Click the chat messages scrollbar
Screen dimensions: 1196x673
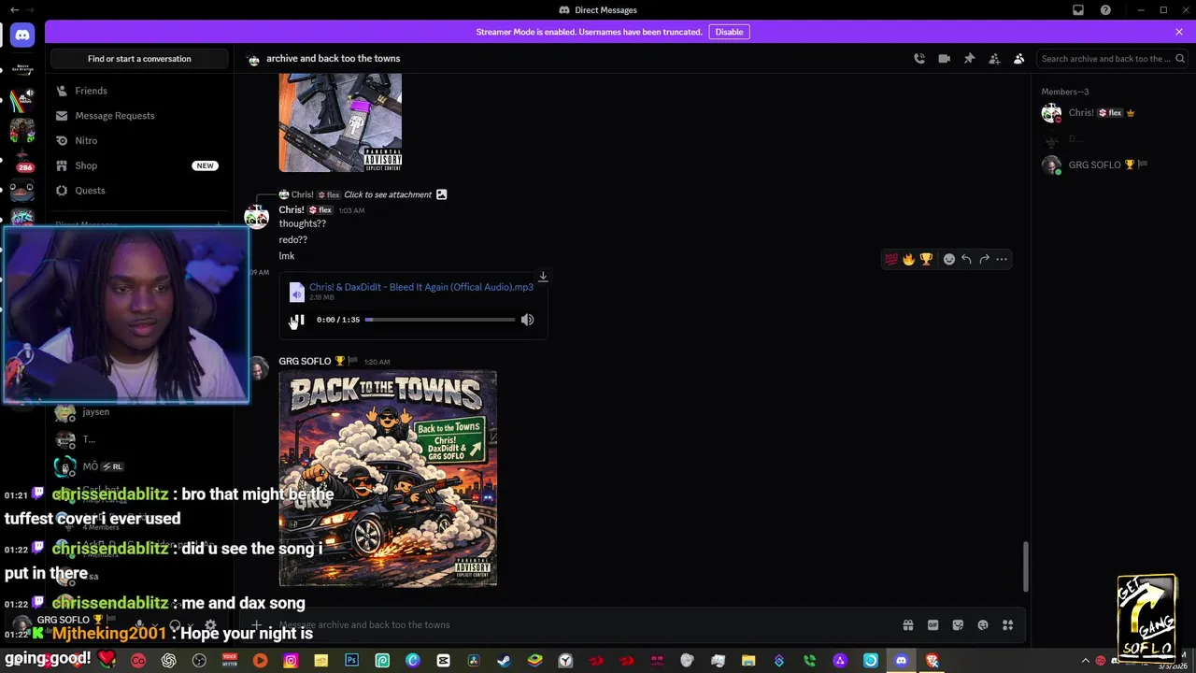[x=1026, y=566]
